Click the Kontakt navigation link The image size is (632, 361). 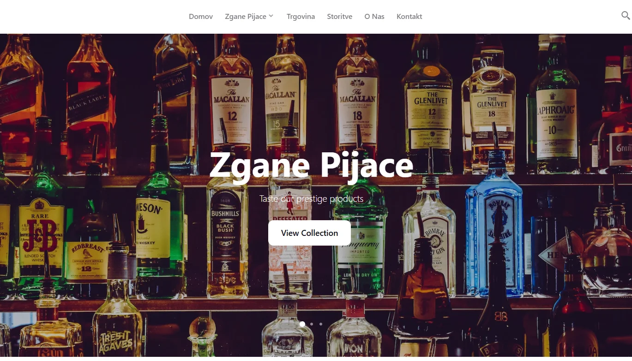(x=409, y=17)
